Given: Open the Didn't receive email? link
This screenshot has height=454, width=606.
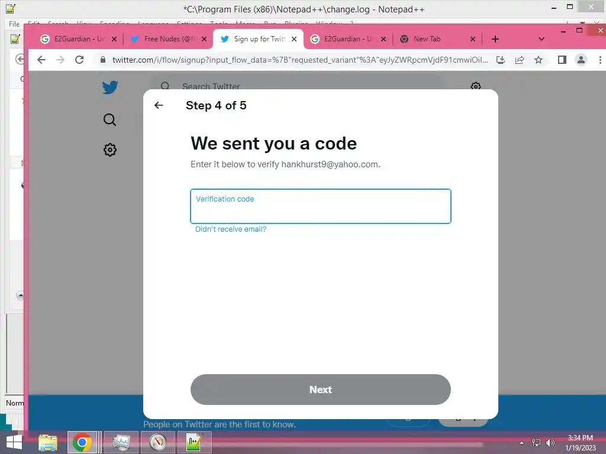Looking at the screenshot, I should 231,229.
